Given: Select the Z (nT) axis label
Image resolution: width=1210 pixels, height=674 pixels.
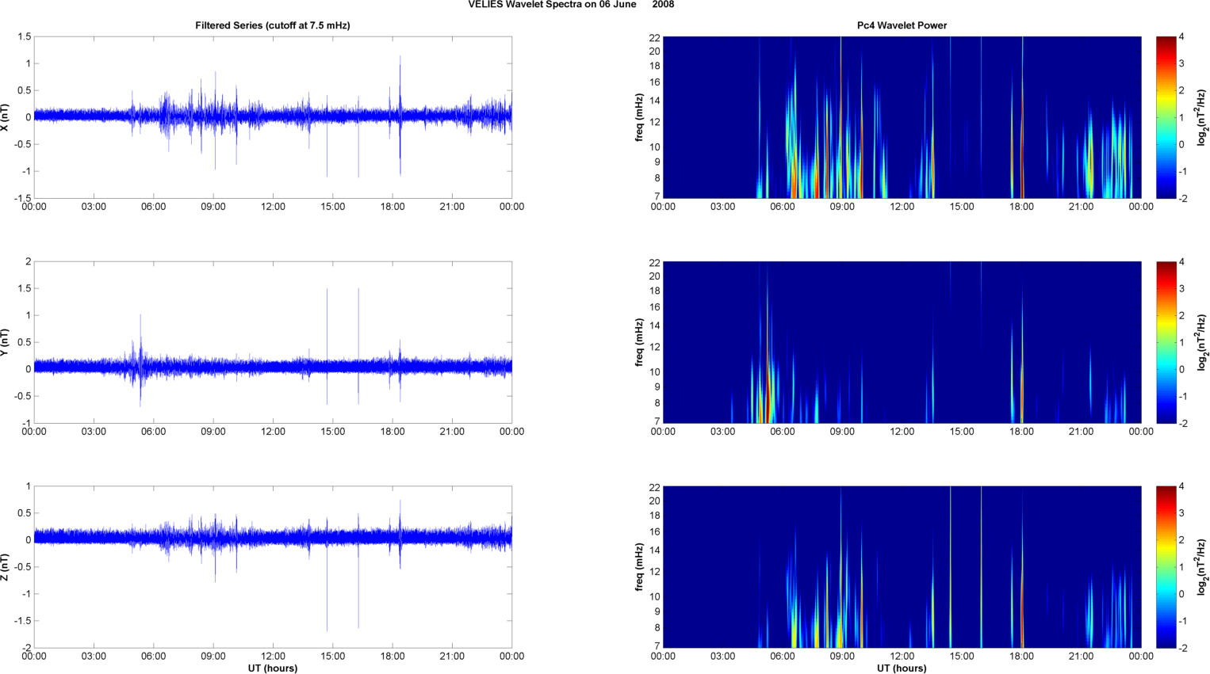Looking at the screenshot, I should [x=6, y=567].
